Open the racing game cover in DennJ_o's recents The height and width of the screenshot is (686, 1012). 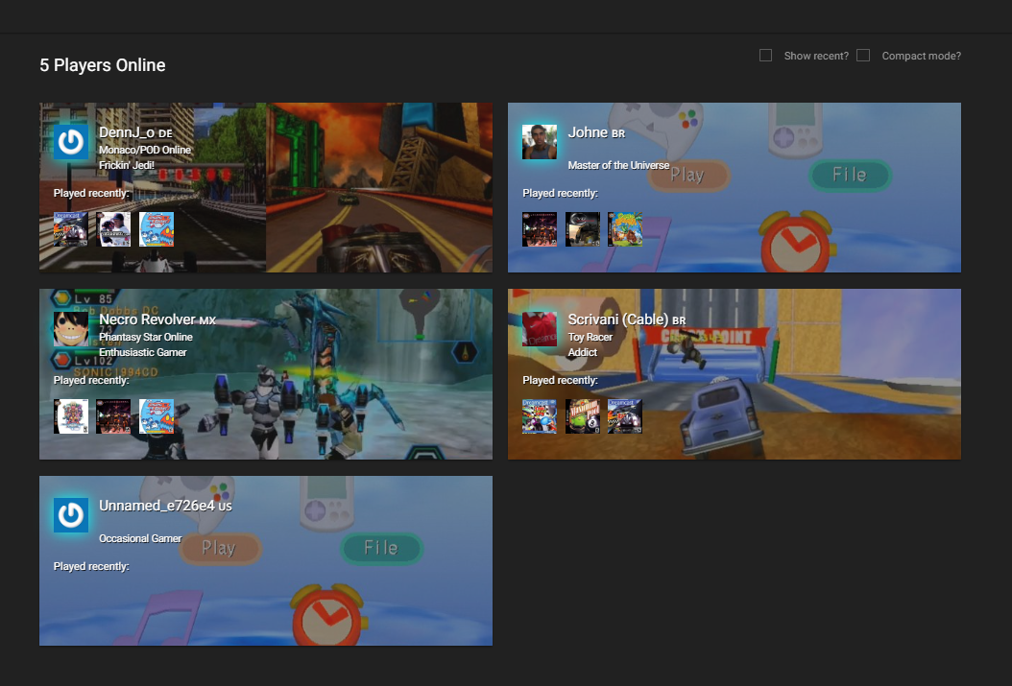(70, 229)
